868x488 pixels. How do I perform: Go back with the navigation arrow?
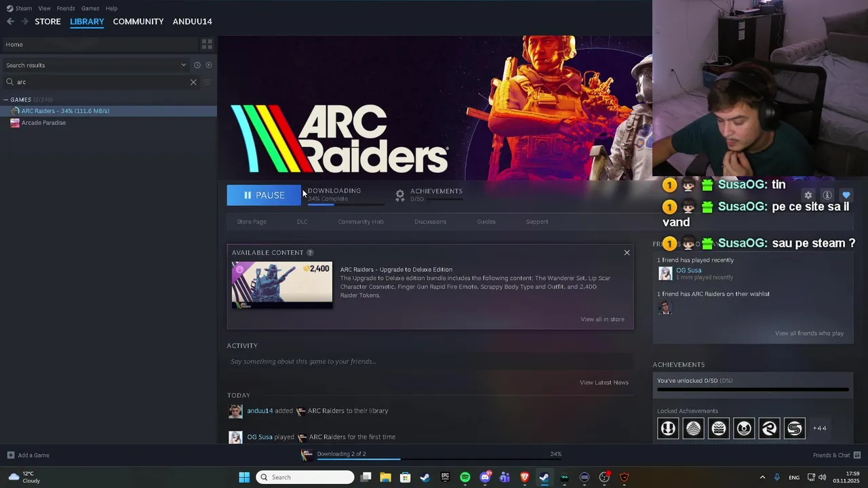pos(10,22)
